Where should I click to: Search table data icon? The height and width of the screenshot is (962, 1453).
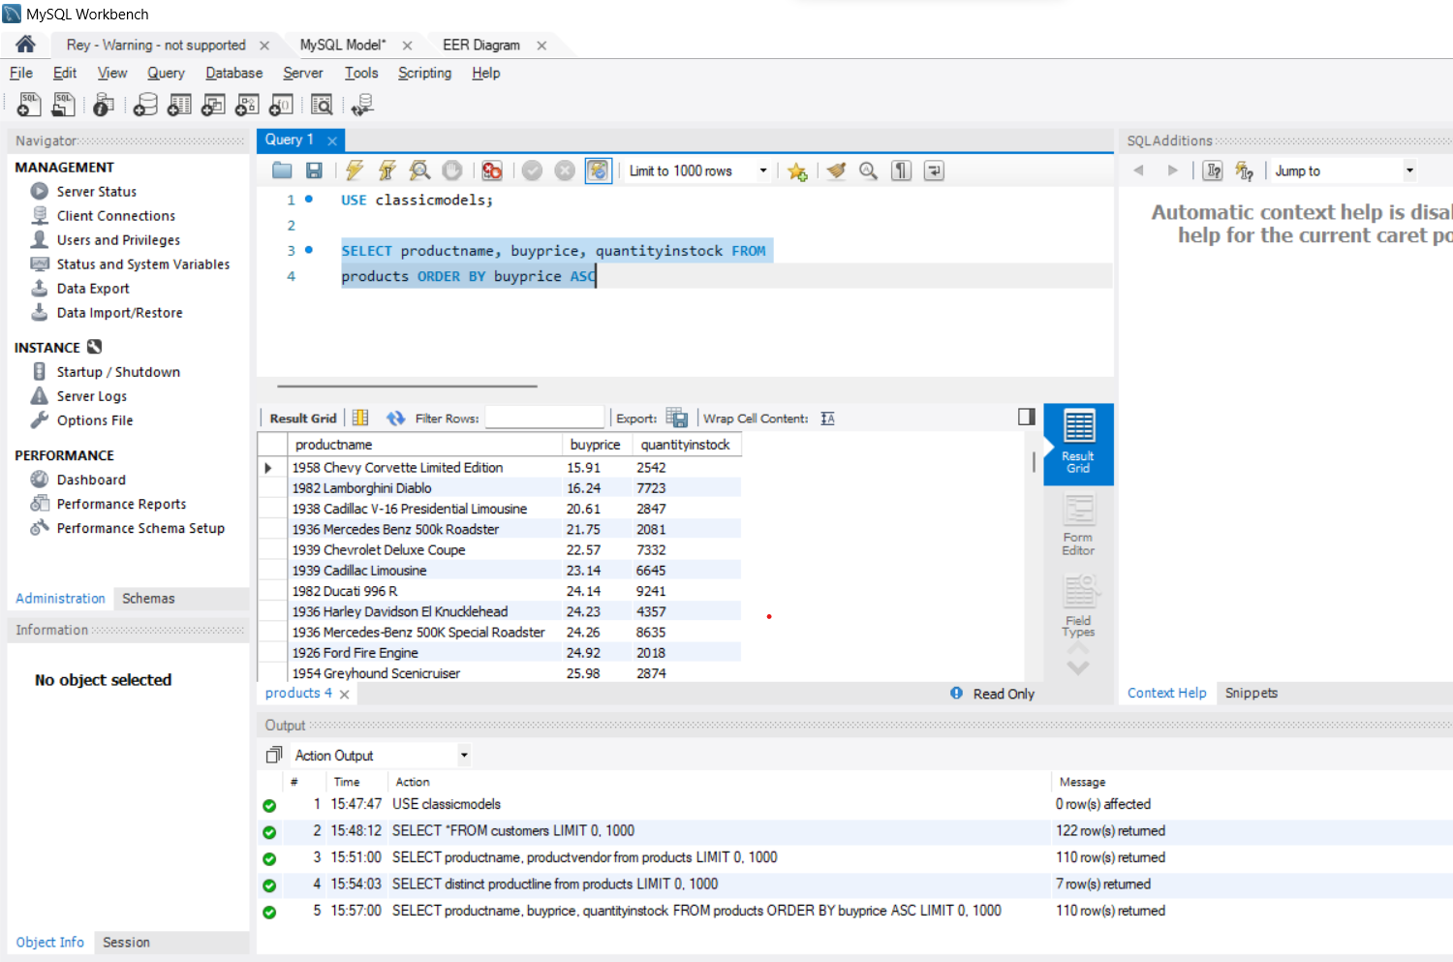(x=322, y=105)
